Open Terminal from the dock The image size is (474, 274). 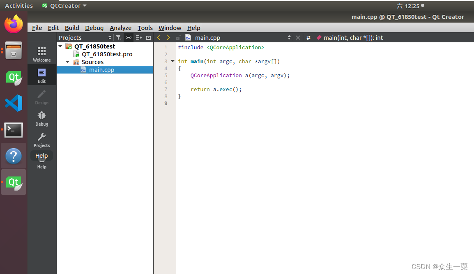tap(14, 130)
